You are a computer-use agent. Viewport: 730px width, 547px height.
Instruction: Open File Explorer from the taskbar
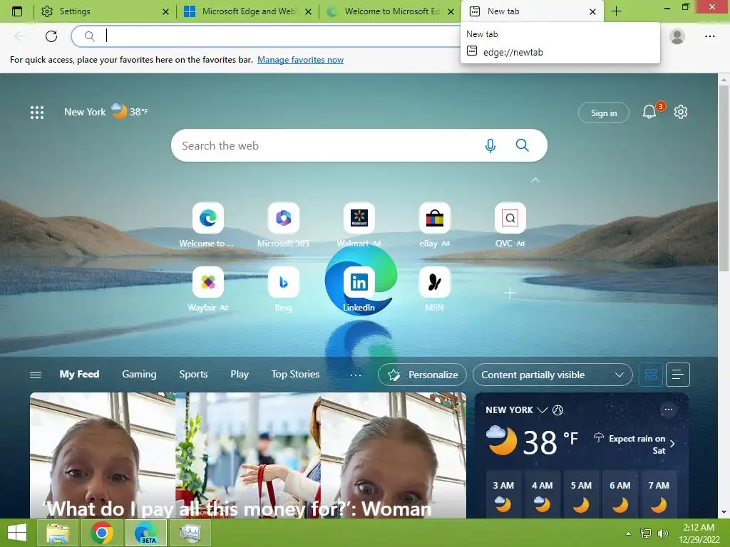(57, 533)
